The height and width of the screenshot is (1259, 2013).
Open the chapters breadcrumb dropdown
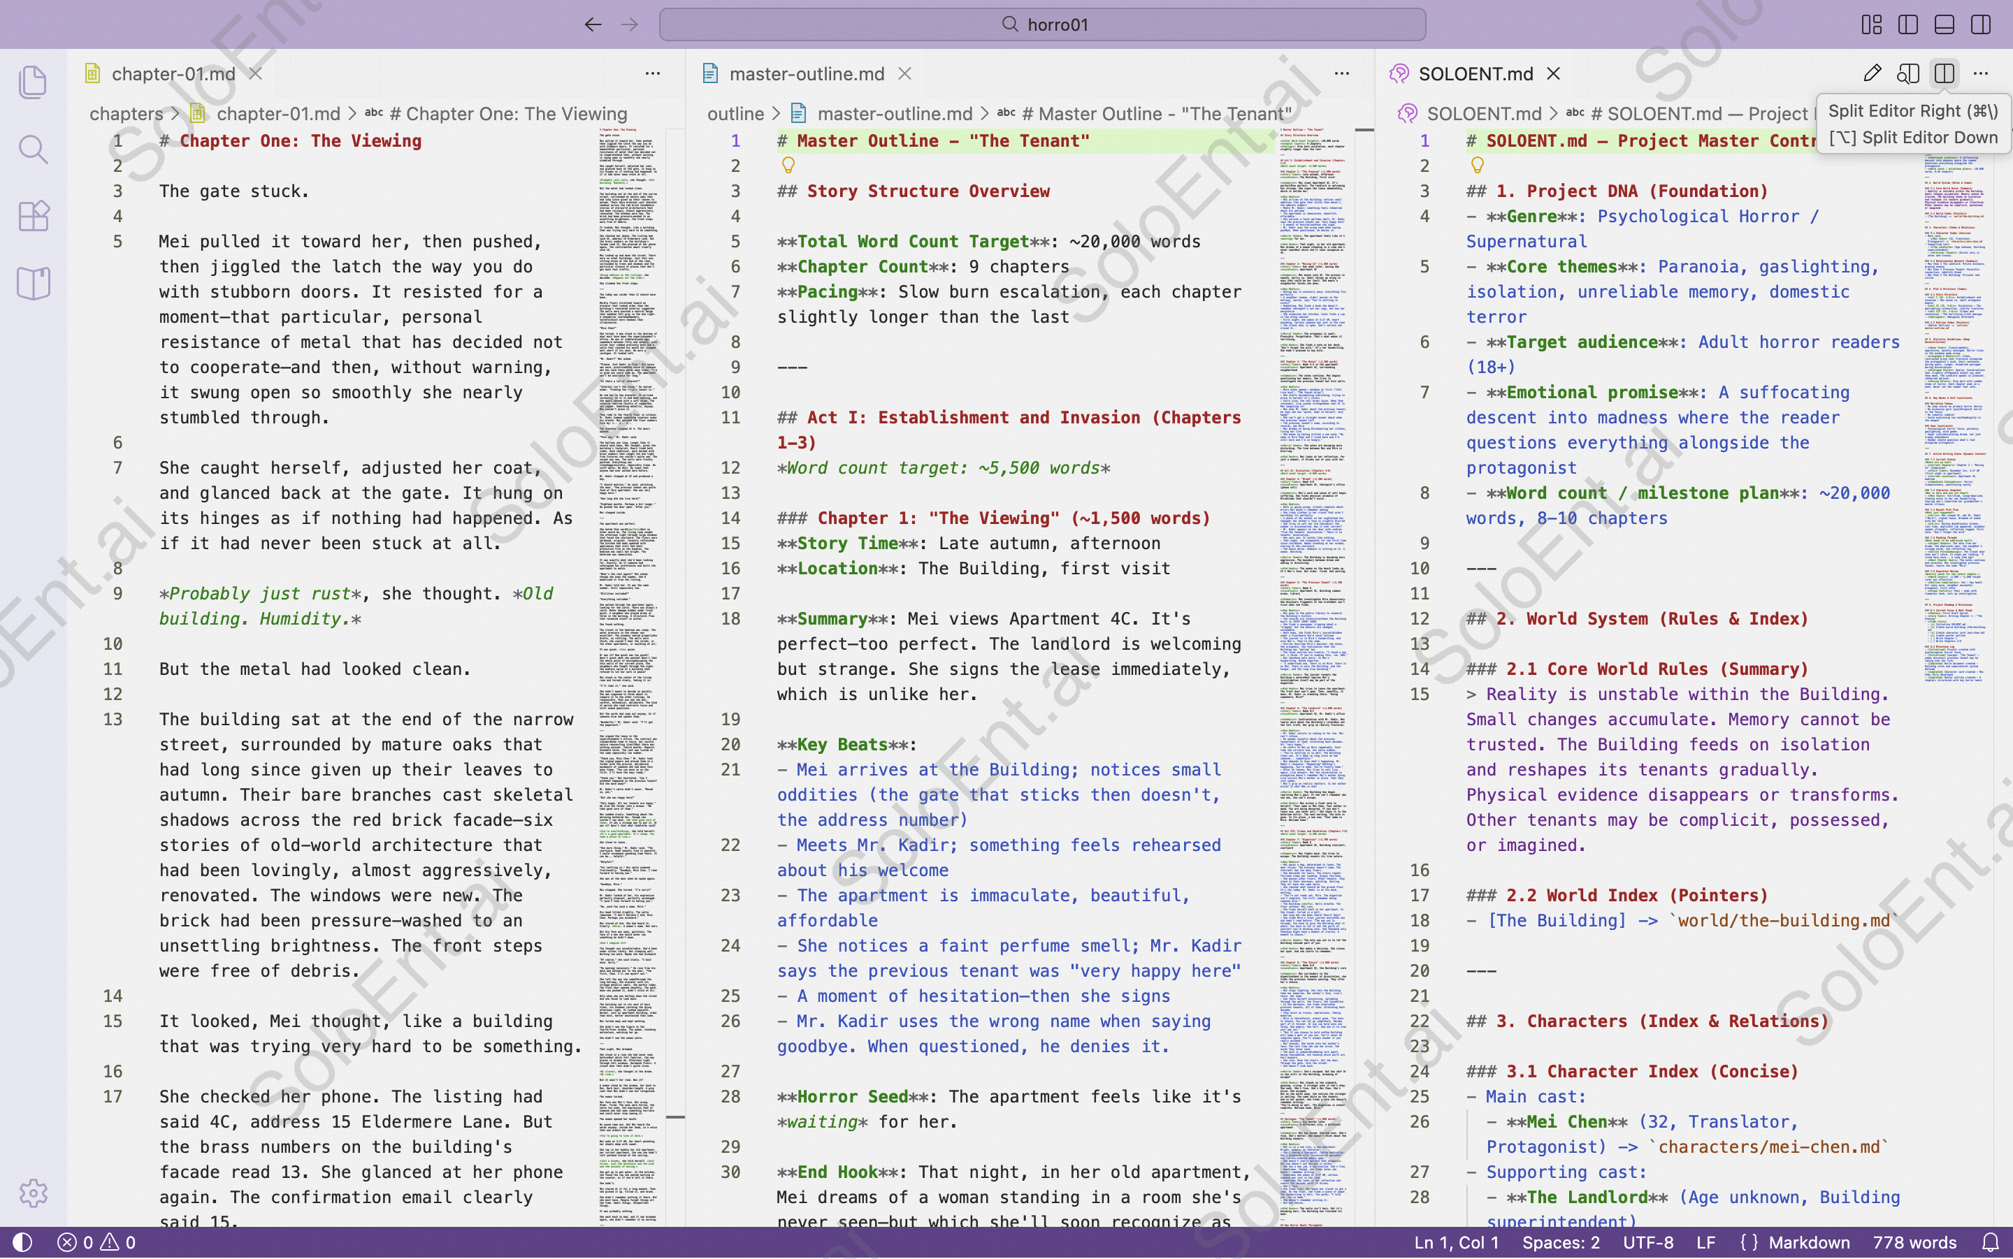[127, 113]
